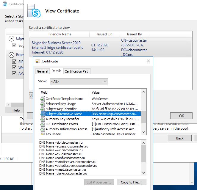Click the Issued By column header

(x=134, y=34)
